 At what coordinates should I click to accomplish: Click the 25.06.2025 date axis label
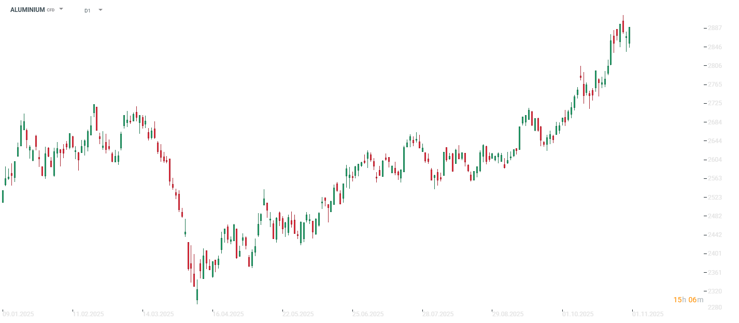pyautogui.click(x=368, y=314)
